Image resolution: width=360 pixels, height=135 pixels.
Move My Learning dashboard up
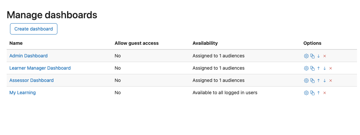(318, 93)
